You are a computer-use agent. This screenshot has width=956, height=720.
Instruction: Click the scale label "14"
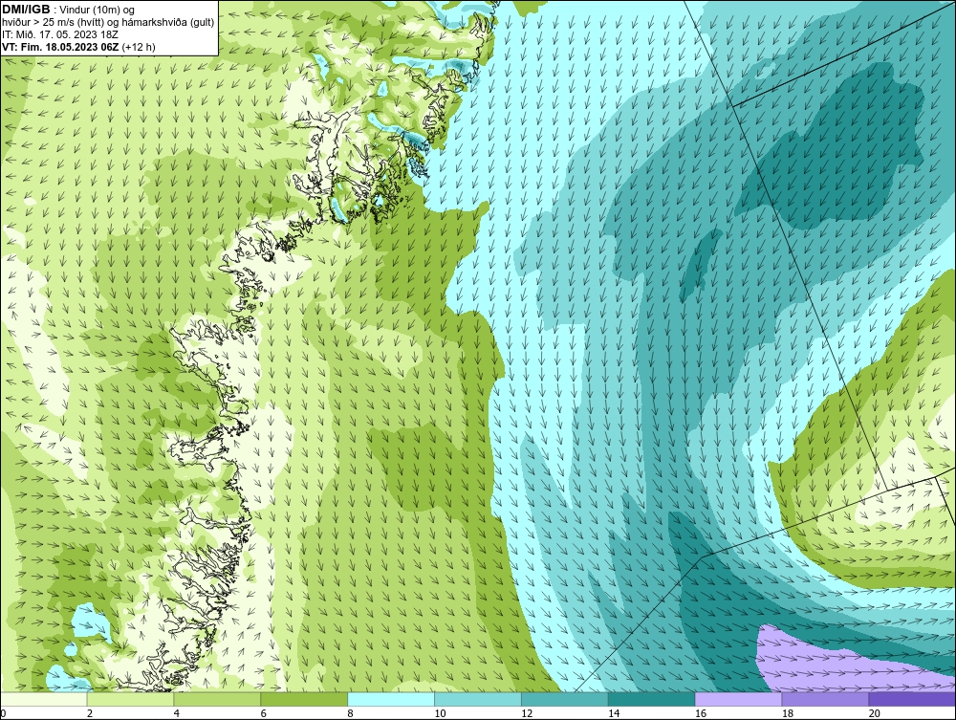[x=614, y=713]
